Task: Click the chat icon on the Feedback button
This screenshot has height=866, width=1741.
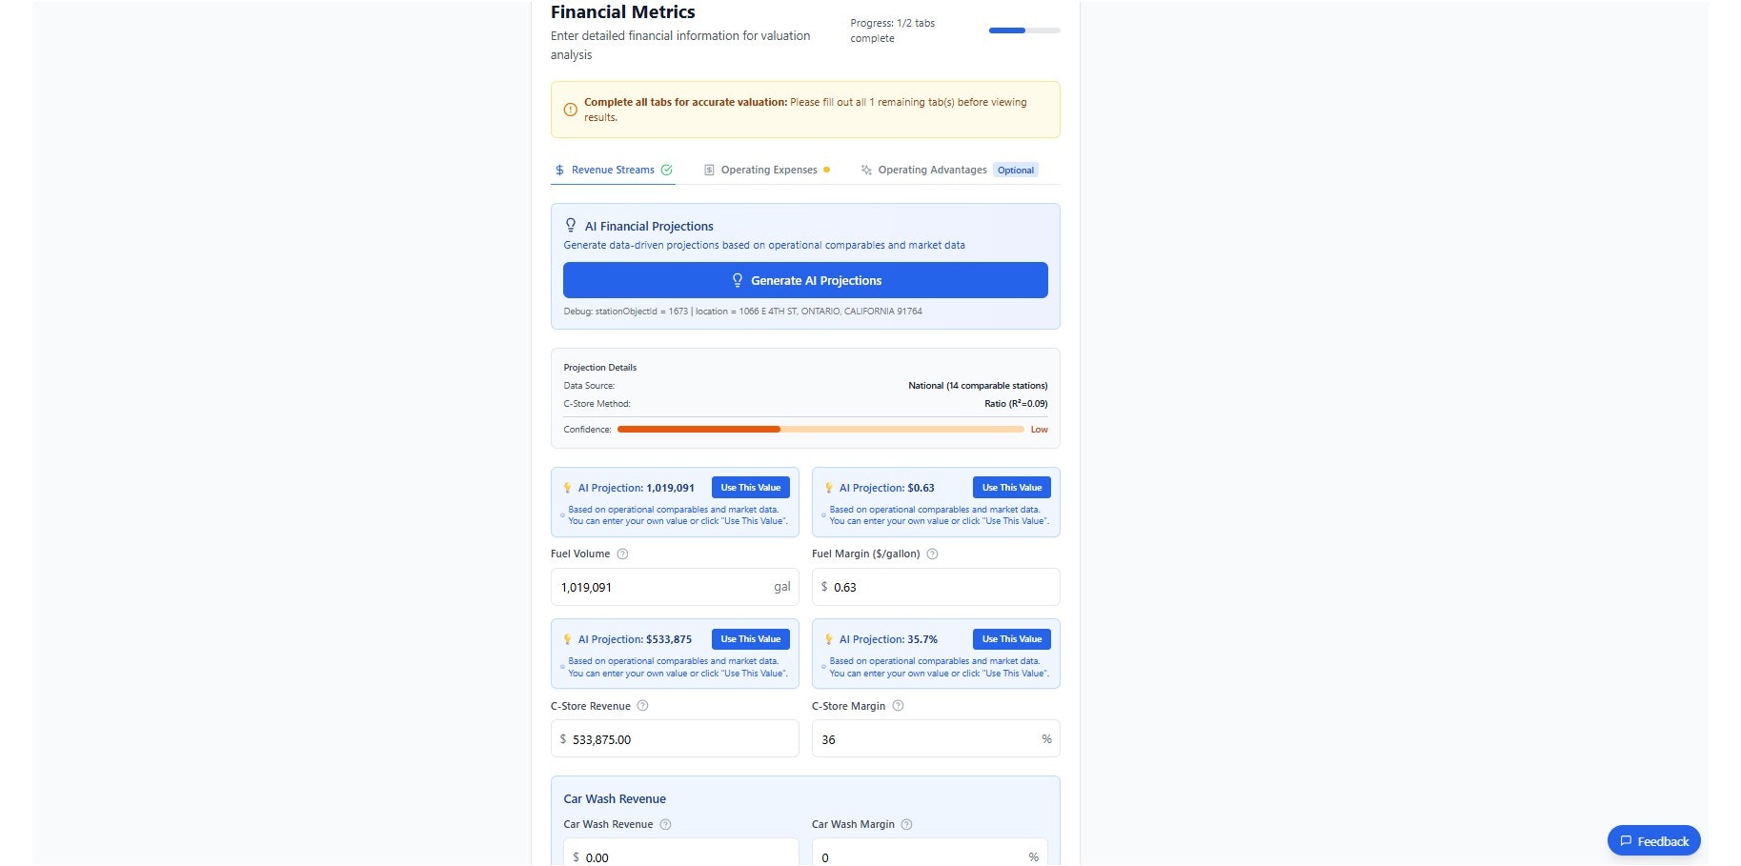Action: point(1627,840)
